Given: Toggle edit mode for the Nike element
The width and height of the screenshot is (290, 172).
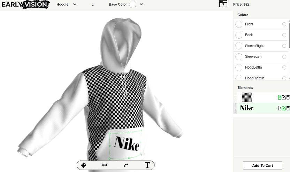Looking at the screenshot, I should coord(284,108).
